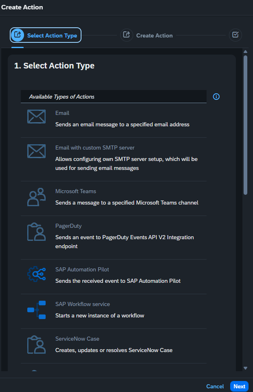Image resolution: width=253 pixels, height=392 pixels.
Task: Click 'Creates, updates or resolves ServiceNow Case'
Action: pos(114,350)
